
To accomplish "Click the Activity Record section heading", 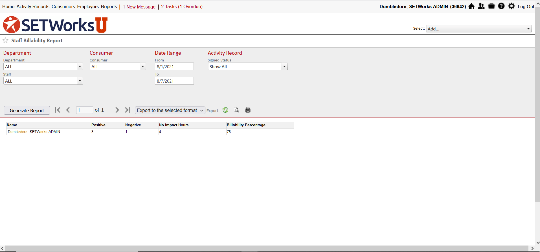I will pyautogui.click(x=225, y=53).
